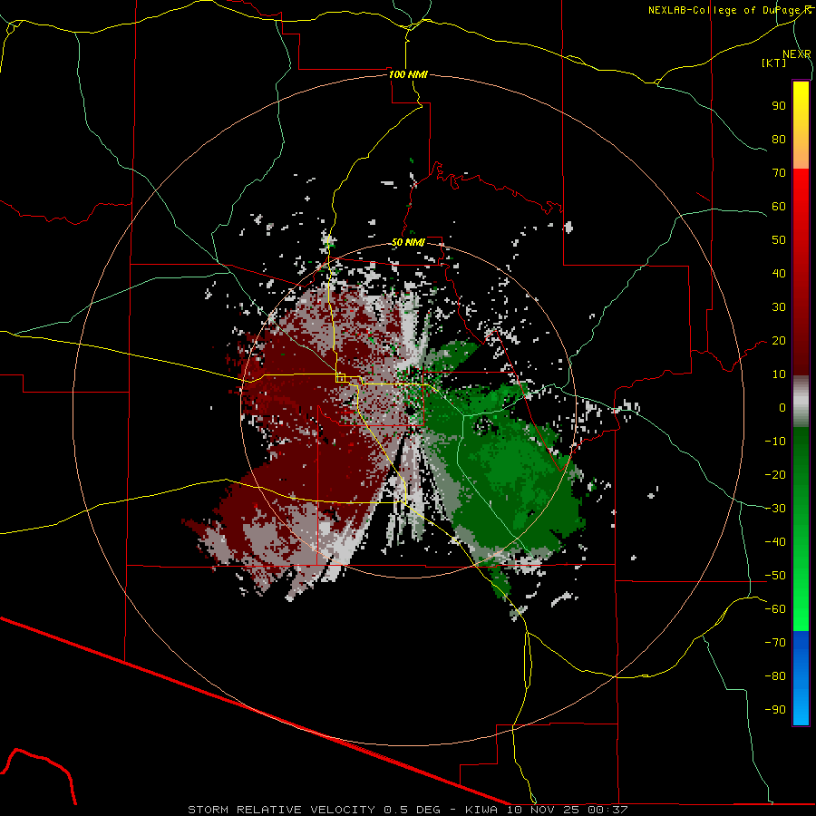Click the gray zero-velocity segment of colorbar

(x=801, y=402)
